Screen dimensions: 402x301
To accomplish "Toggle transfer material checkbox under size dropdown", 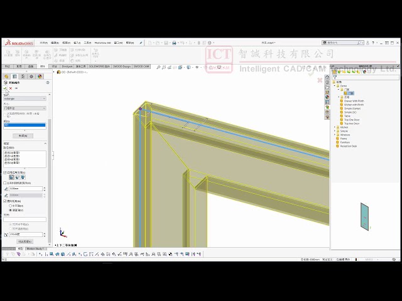I will click(x=5, y=115).
